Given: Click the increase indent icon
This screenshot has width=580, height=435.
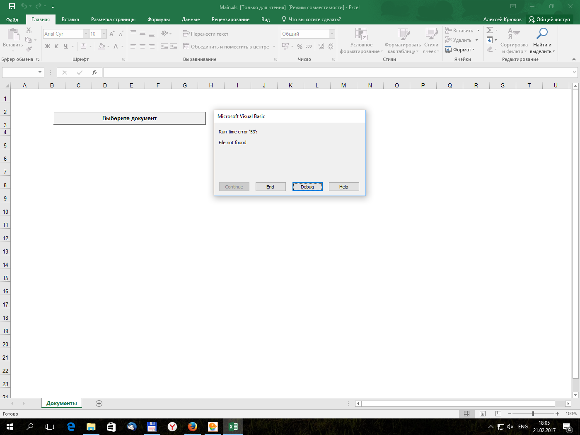Looking at the screenshot, I should coord(174,46).
